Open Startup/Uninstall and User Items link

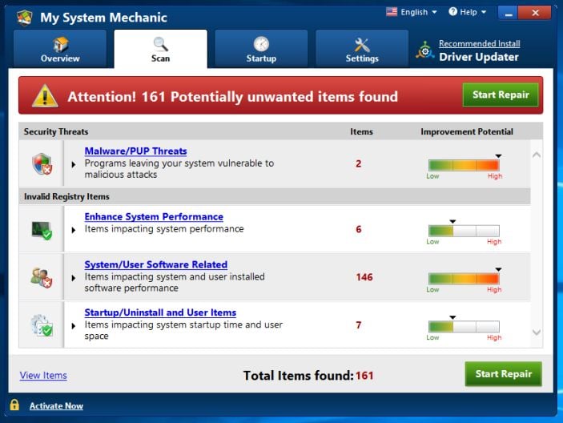(x=160, y=312)
